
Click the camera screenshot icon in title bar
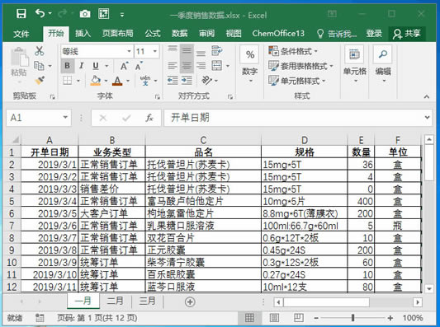tap(85, 14)
